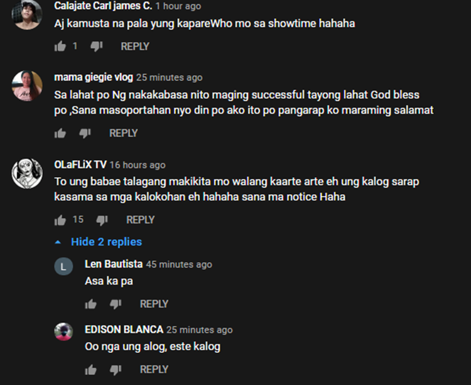Viewport: 471px width, 385px height.
Task: Dislike EDISON BLANCA's reply
Action: [x=116, y=370]
